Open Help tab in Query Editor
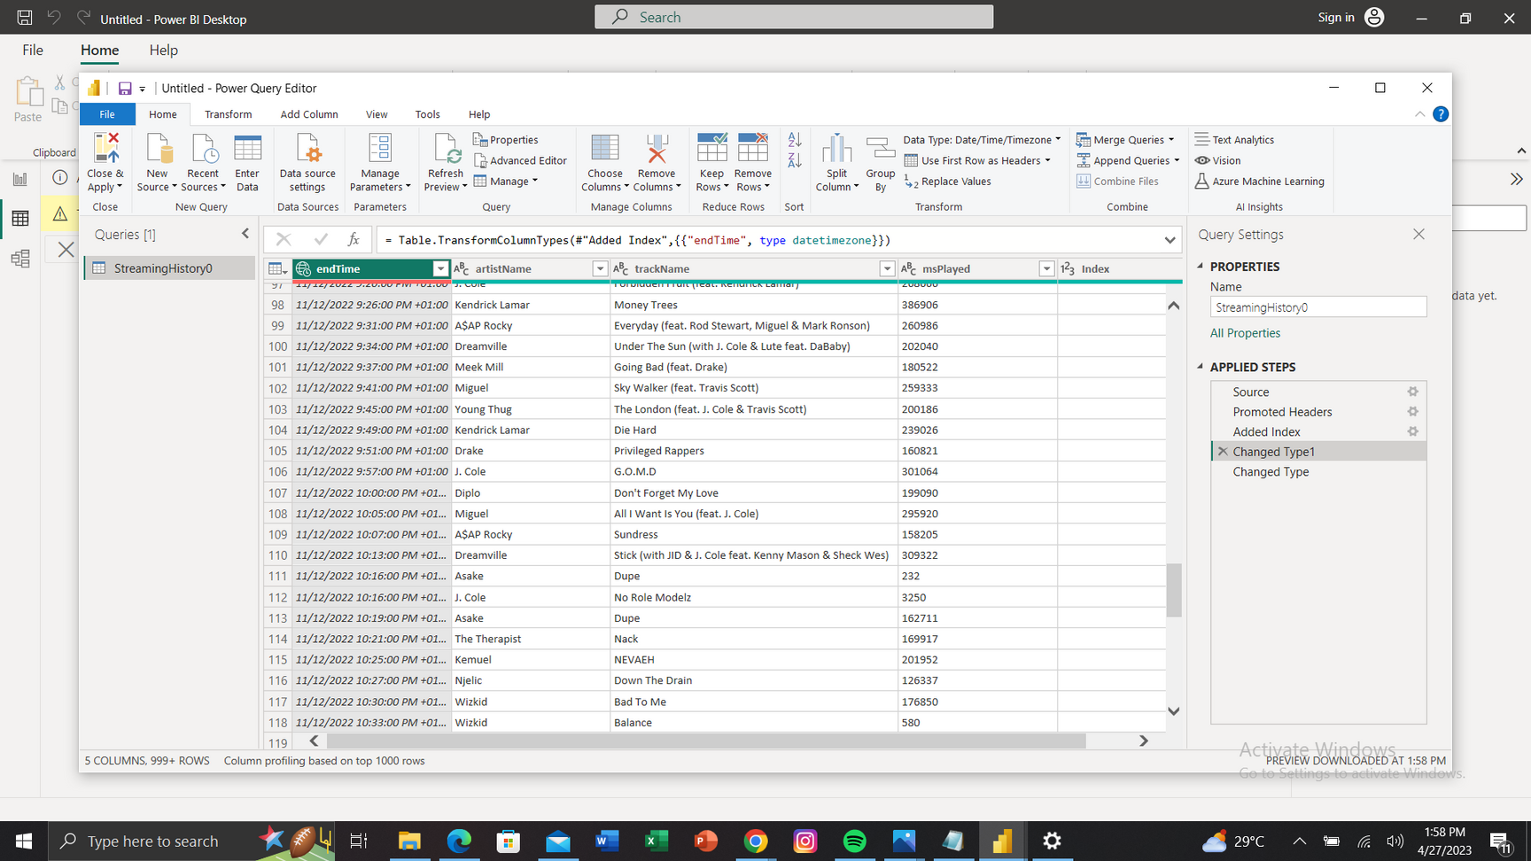 [479, 114]
